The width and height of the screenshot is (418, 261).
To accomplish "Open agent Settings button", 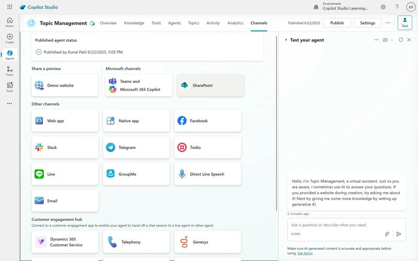I will [x=368, y=23].
